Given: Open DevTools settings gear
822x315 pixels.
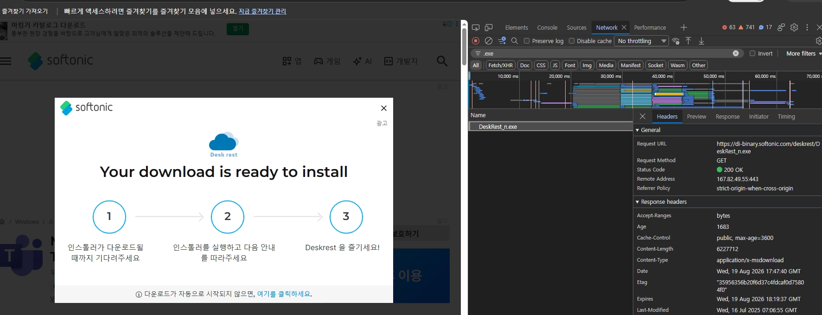Looking at the screenshot, I should [x=794, y=27].
